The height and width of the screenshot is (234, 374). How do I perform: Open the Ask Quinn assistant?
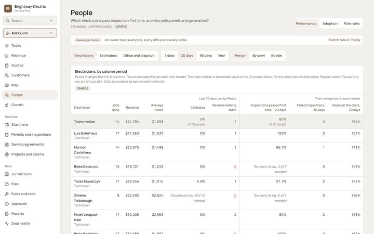[x=30, y=33]
